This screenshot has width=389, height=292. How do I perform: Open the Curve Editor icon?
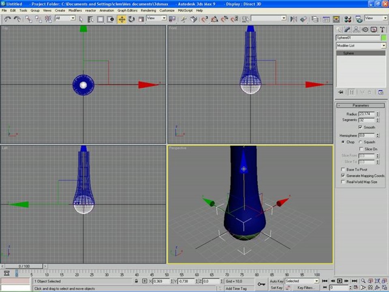pyautogui.click(x=326, y=19)
